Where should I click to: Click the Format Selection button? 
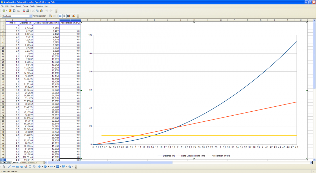[x=39, y=16]
